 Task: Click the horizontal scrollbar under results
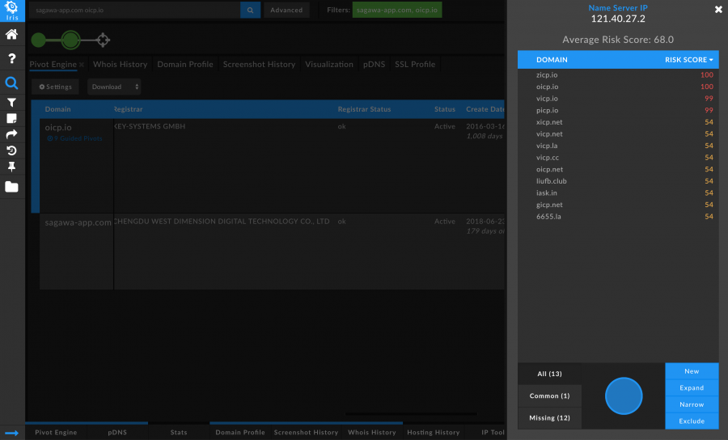click(411, 413)
